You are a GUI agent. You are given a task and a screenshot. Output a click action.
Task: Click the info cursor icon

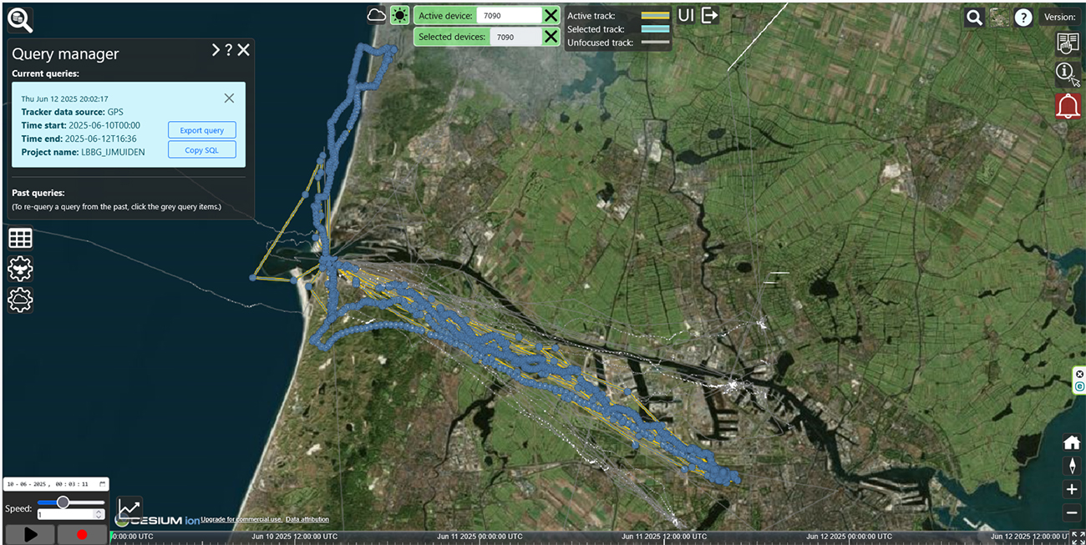click(1067, 73)
